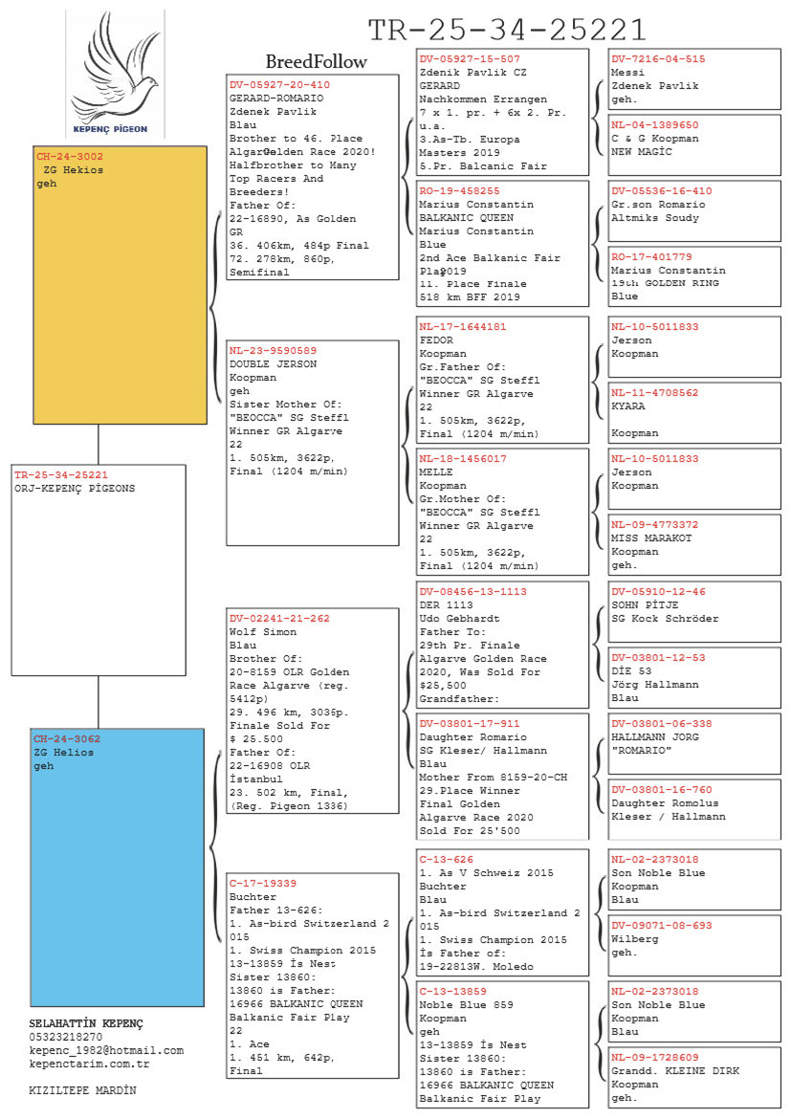The image size is (791, 1119).
Task: Click the FEDOR NL-17-1644181 box
Action: [x=503, y=380]
